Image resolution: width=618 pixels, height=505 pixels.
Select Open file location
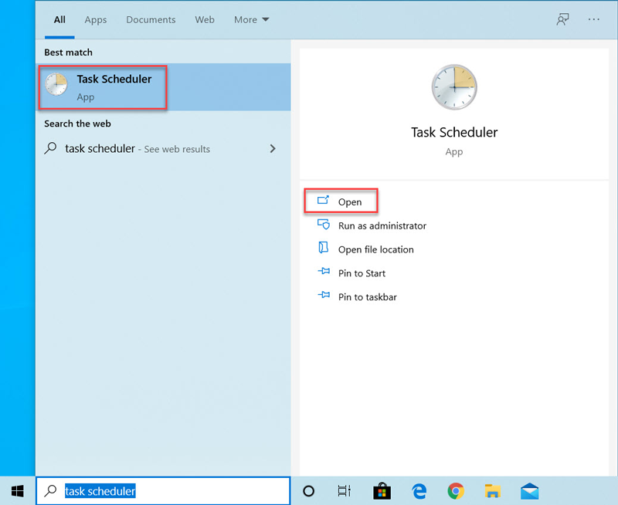[x=375, y=249]
